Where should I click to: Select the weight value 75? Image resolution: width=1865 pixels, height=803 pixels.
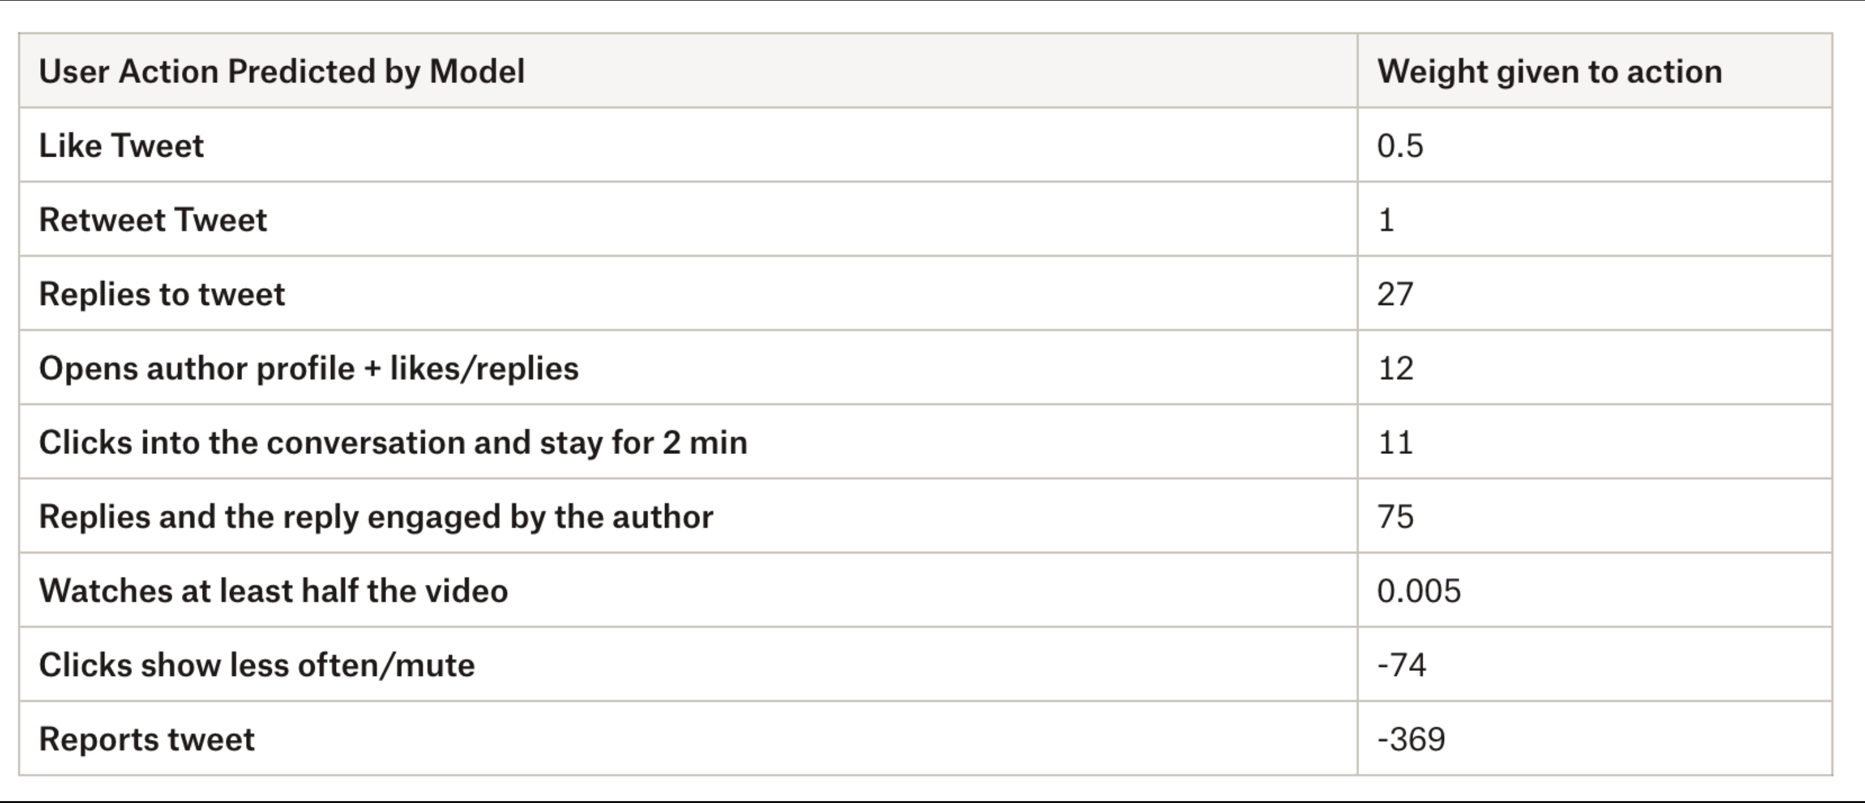point(1394,517)
